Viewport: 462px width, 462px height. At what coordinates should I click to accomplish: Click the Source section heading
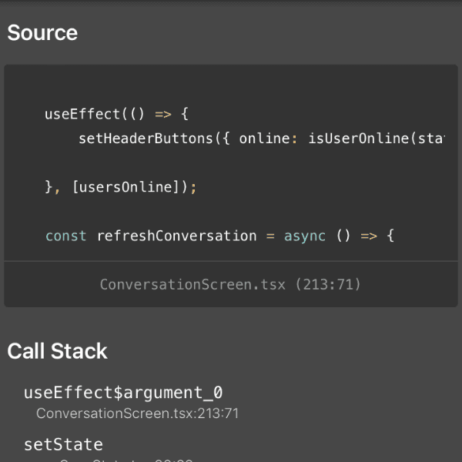[42, 33]
